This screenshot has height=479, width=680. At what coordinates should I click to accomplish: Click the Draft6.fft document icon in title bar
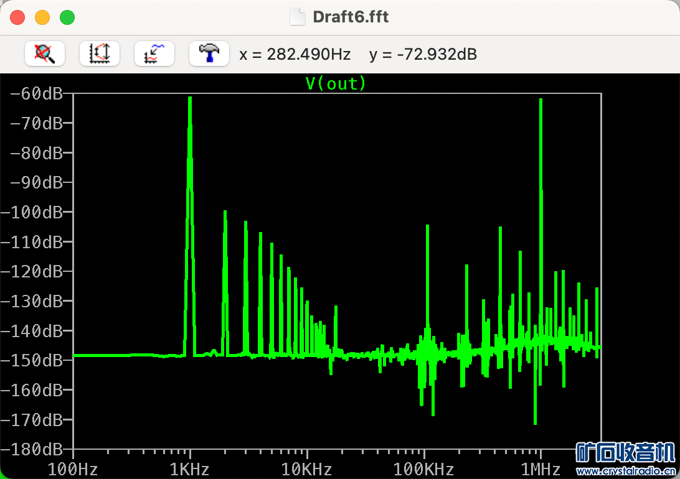[x=298, y=17]
